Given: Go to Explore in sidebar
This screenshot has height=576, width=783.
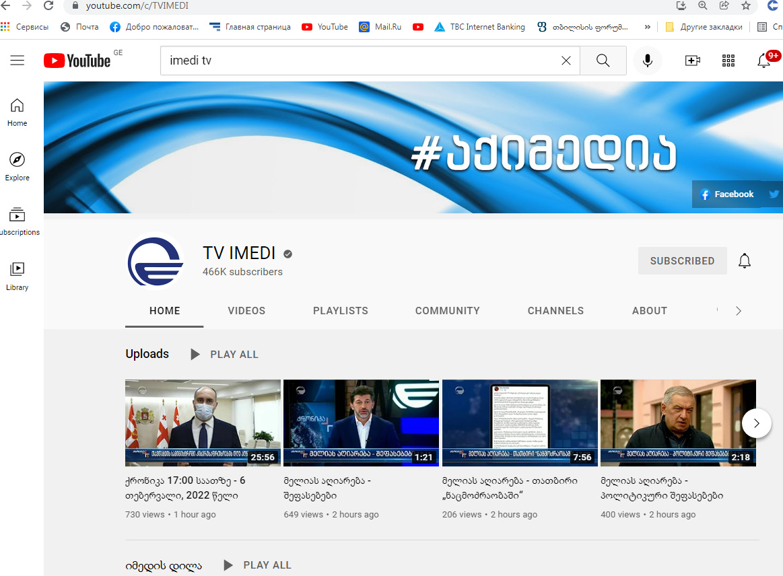Looking at the screenshot, I should [17, 166].
